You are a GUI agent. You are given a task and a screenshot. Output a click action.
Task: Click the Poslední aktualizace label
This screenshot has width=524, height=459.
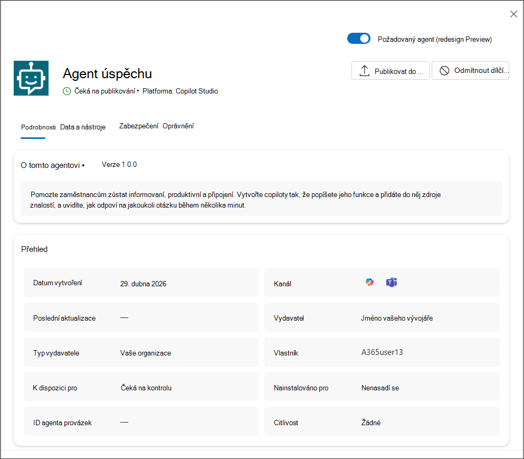point(64,318)
